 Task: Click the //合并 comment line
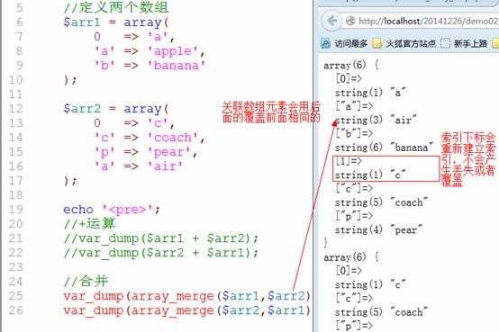pyautogui.click(x=86, y=282)
